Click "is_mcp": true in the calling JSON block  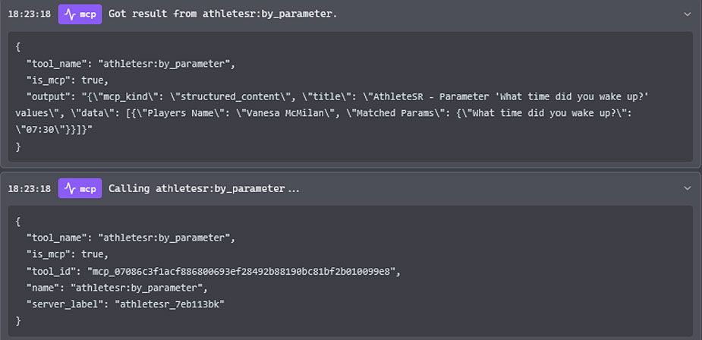(x=68, y=254)
